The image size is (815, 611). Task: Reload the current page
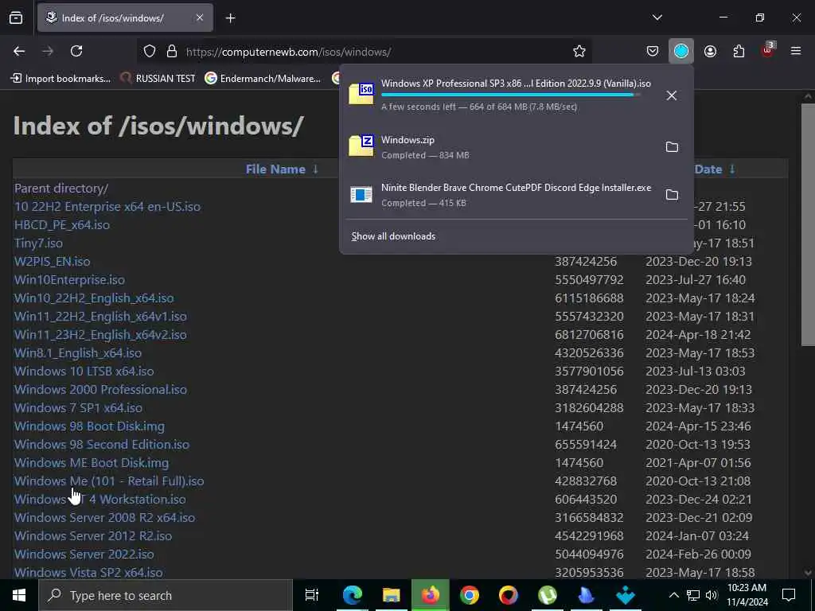pyautogui.click(x=76, y=51)
